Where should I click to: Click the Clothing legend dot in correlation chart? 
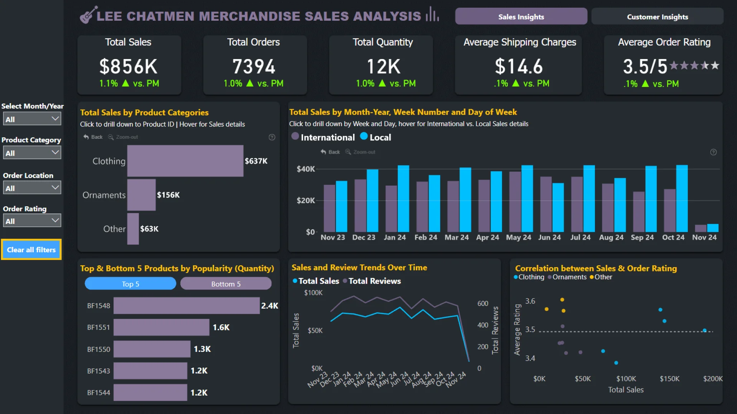point(516,277)
